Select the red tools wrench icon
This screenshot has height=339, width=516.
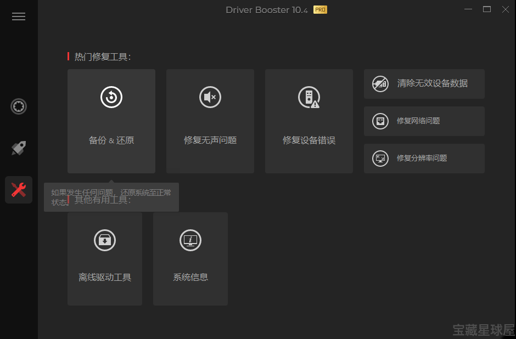click(x=19, y=190)
